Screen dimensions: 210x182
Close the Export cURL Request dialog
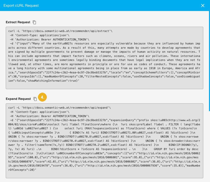click(x=203, y=5)
